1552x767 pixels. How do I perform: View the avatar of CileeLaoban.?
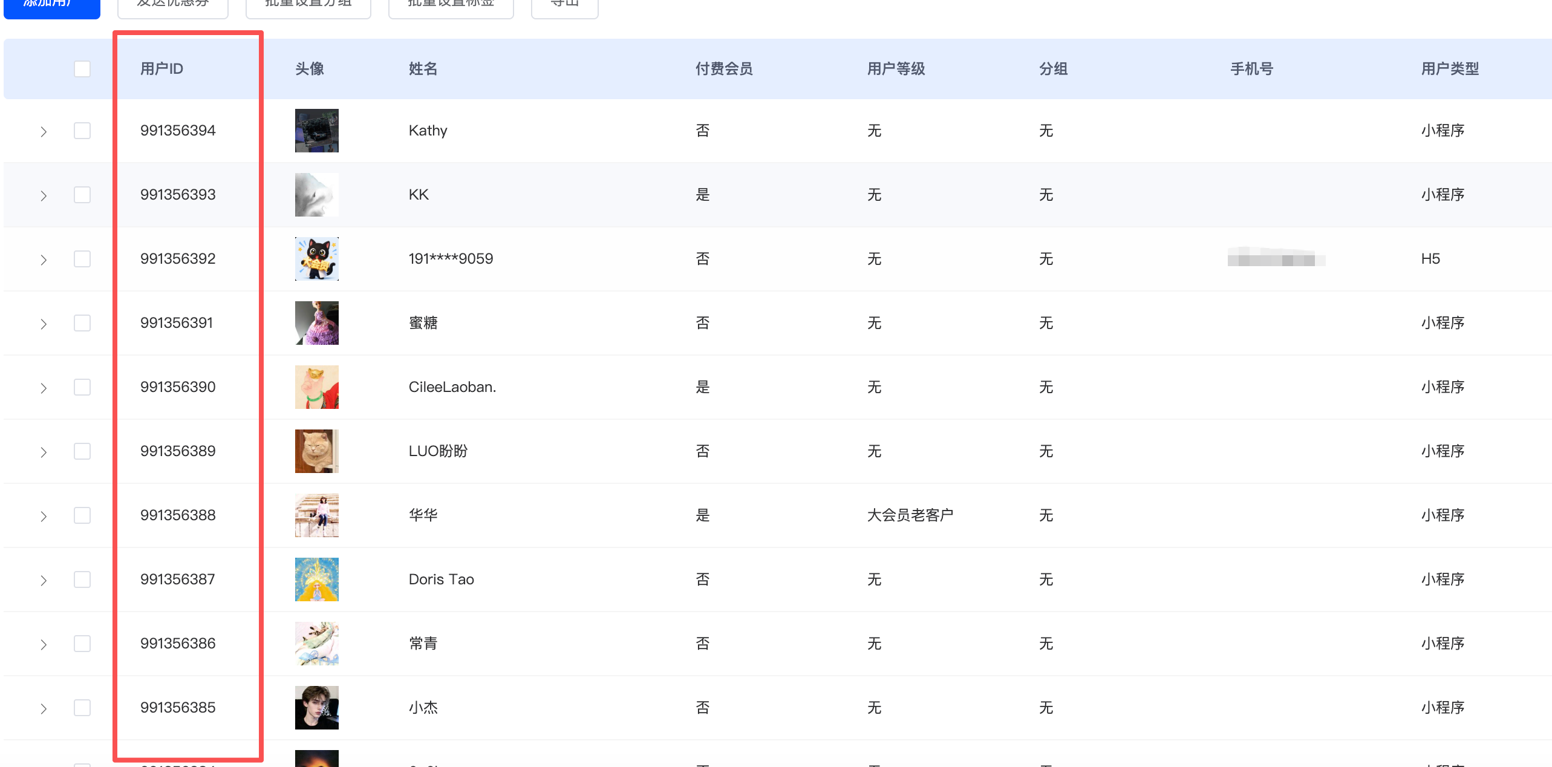click(x=317, y=387)
